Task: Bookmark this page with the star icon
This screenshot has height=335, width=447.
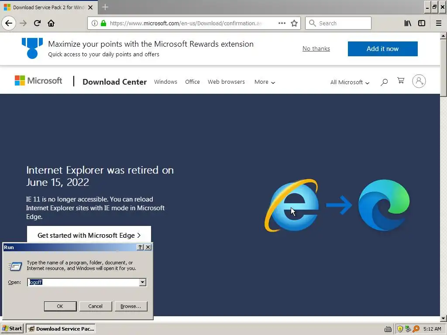Action: tap(294, 23)
